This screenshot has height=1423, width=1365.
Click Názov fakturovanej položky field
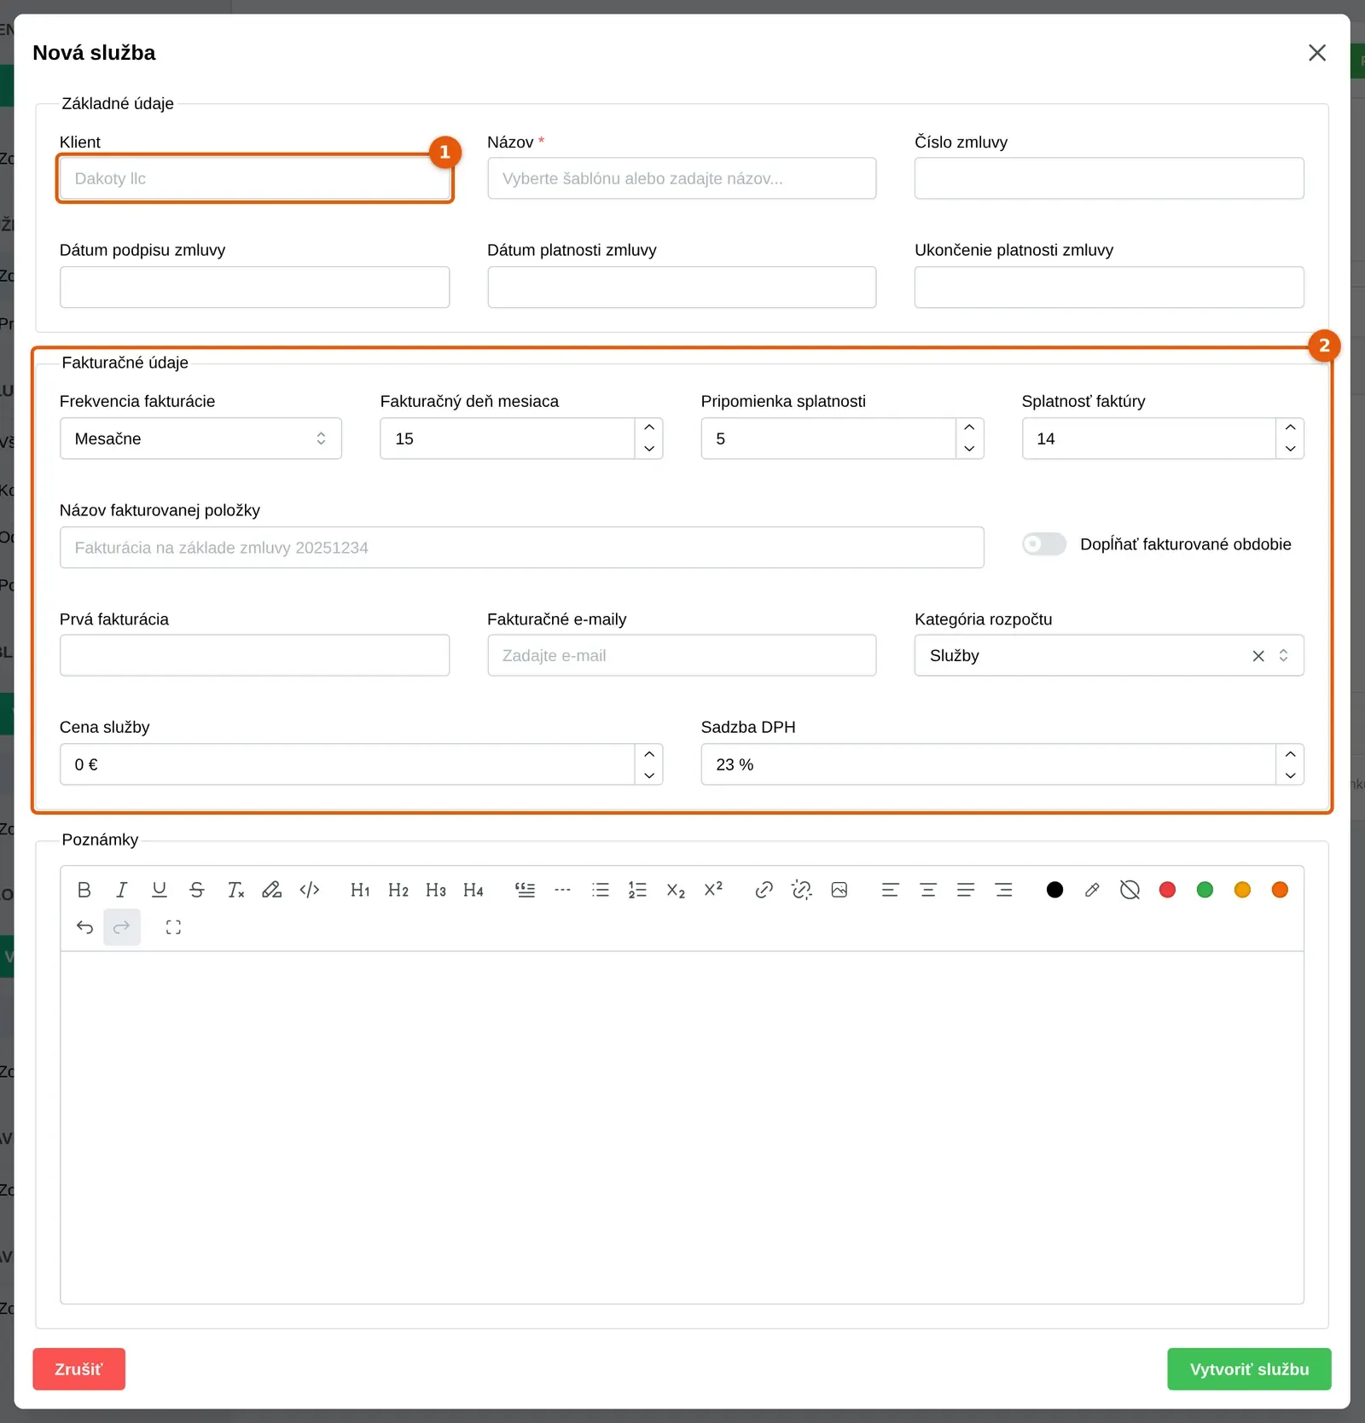point(521,548)
